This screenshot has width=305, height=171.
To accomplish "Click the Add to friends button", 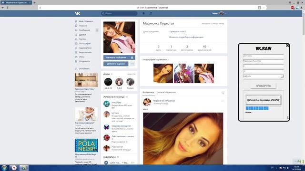I will [x=116, y=64].
